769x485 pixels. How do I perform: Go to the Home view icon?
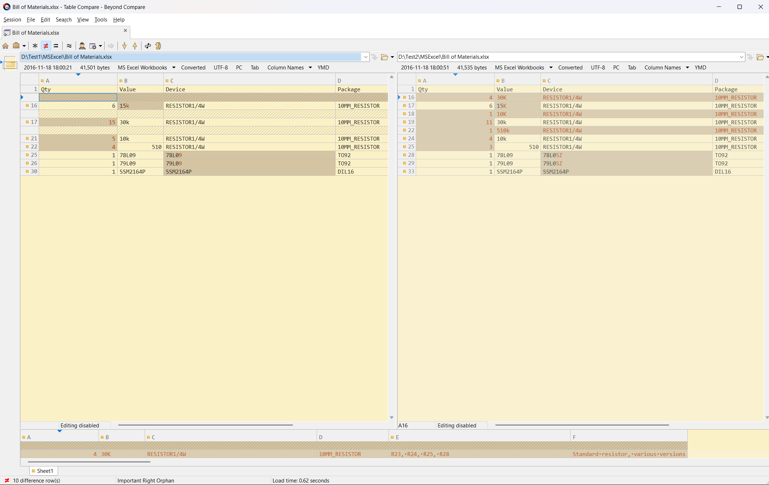[x=5, y=46]
